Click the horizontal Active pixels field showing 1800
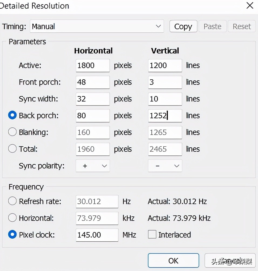Viewport: 258px width, 271px height. coord(93,65)
